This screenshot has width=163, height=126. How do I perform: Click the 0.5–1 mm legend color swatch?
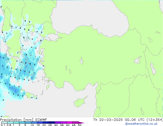coord(10,123)
